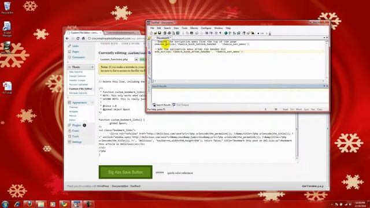370x208 pixels.
Task: Open Window menu in TextPad
Action: click(x=219, y=28)
